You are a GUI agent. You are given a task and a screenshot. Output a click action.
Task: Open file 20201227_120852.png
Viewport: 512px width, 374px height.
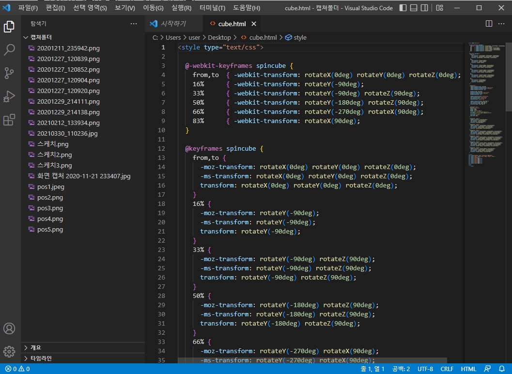(x=83, y=70)
